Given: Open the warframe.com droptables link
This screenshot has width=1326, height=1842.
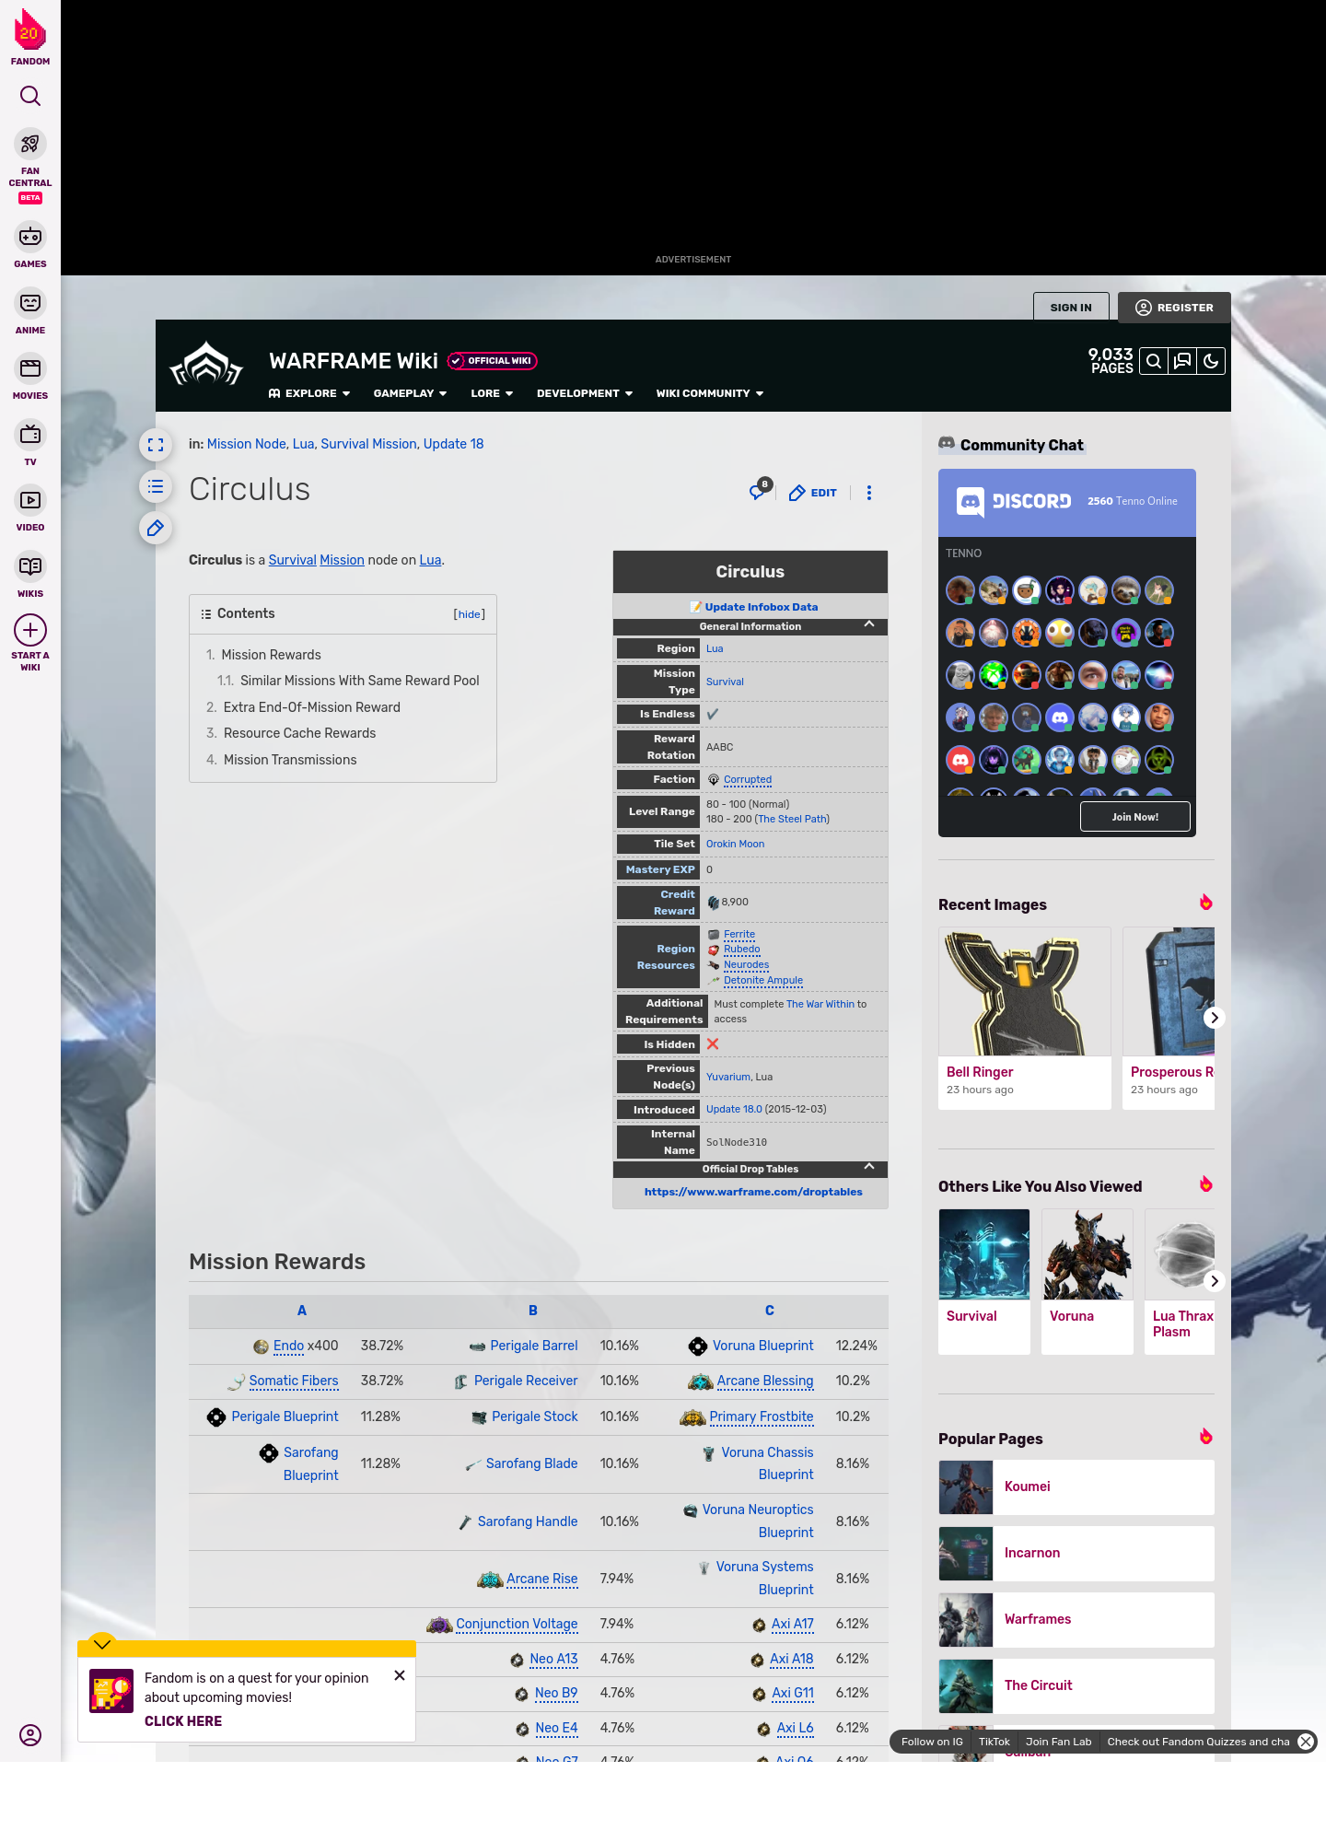Looking at the screenshot, I should 753,1192.
